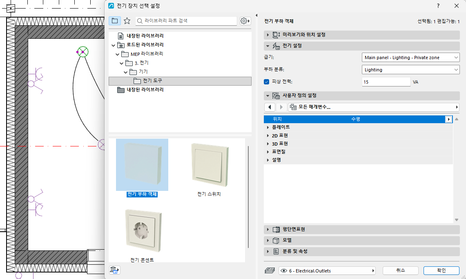Expand the 2D 표현 parameter group
Viewport: 466px width, 279px height.
pos(268,136)
